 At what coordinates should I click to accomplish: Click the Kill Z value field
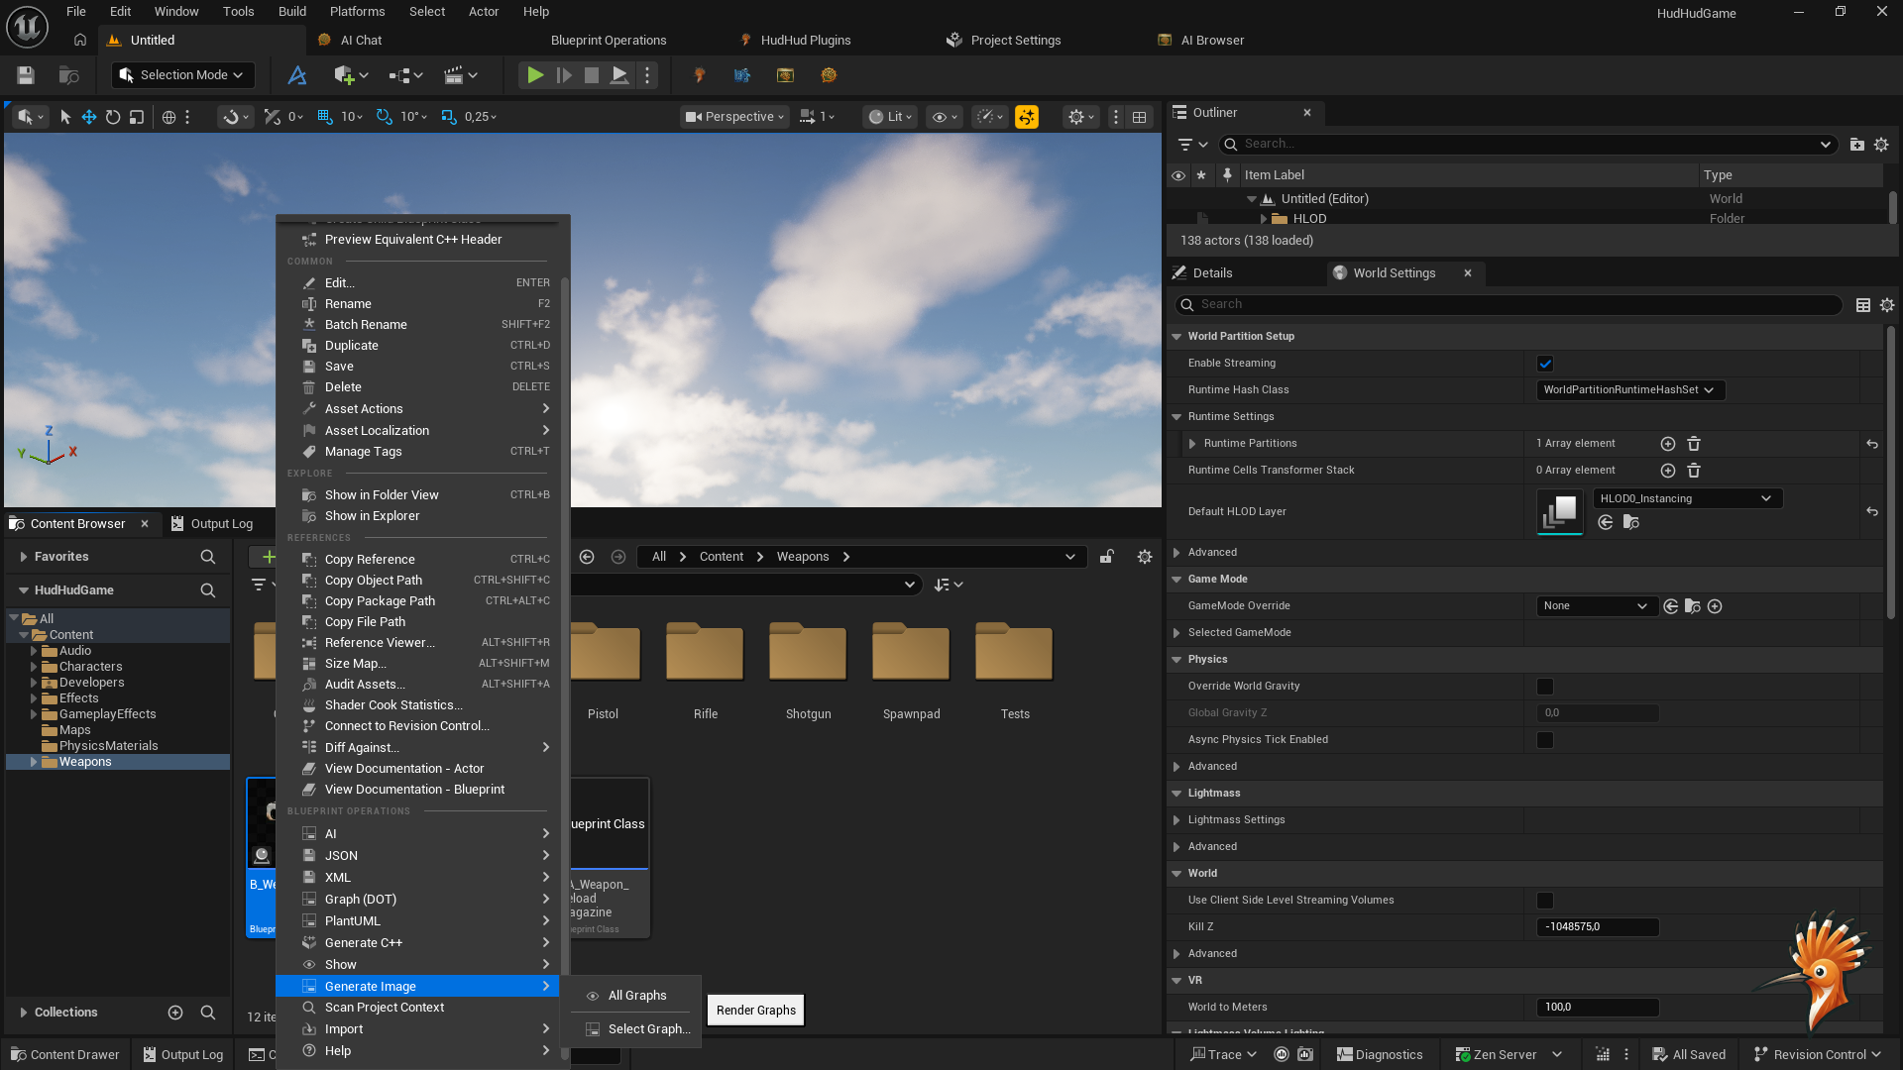coord(1596,927)
